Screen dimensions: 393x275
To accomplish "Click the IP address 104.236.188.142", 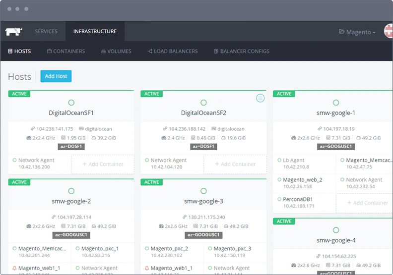I will [x=187, y=129].
